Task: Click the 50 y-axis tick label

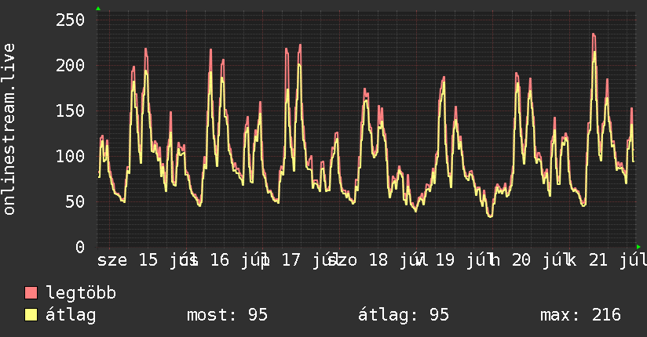Action: click(75, 201)
